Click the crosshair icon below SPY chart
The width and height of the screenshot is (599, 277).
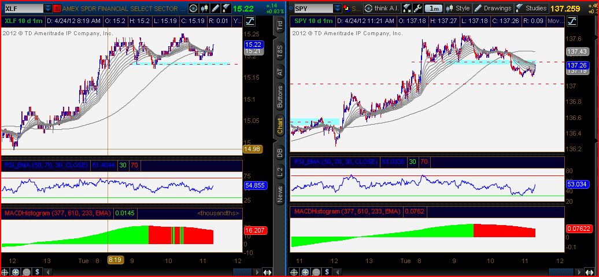point(294,272)
